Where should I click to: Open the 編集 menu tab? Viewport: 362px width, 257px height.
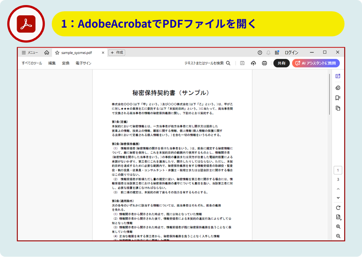tap(52, 63)
